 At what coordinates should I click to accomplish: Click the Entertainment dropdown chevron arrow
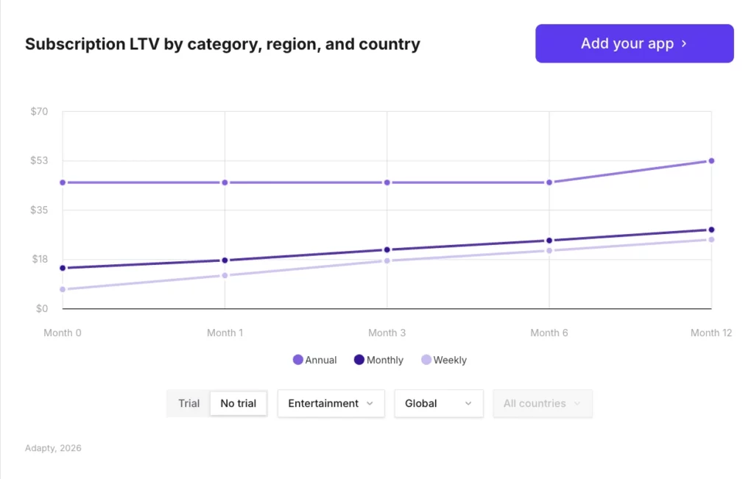[x=370, y=403]
